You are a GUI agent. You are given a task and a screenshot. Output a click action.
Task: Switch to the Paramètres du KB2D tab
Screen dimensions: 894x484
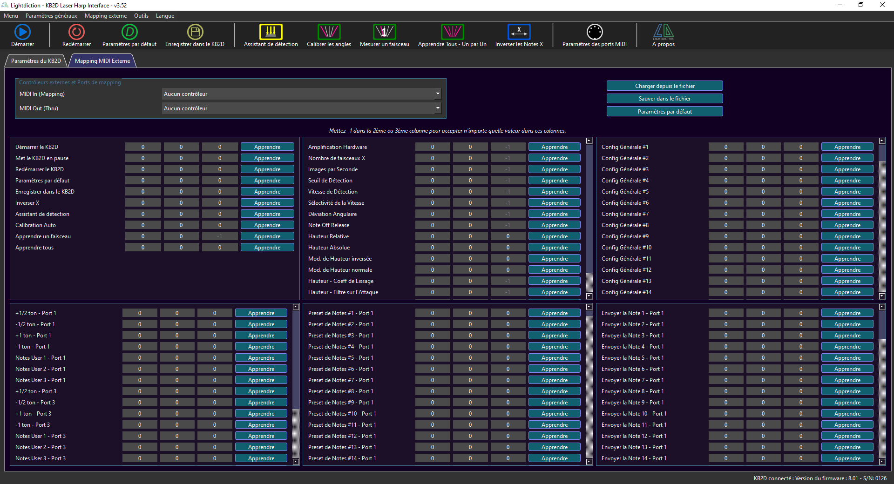pyautogui.click(x=35, y=60)
